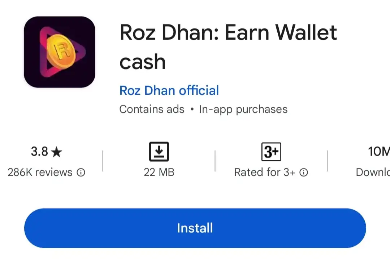The image size is (390, 264).
Task: Click the Rated for 3+ text
Action: pyautogui.click(x=265, y=172)
